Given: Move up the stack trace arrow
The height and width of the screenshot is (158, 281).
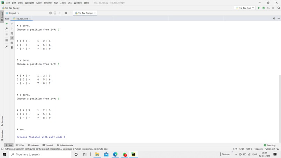Looking at the screenshot, I should pyautogui.click(x=12, y=24).
